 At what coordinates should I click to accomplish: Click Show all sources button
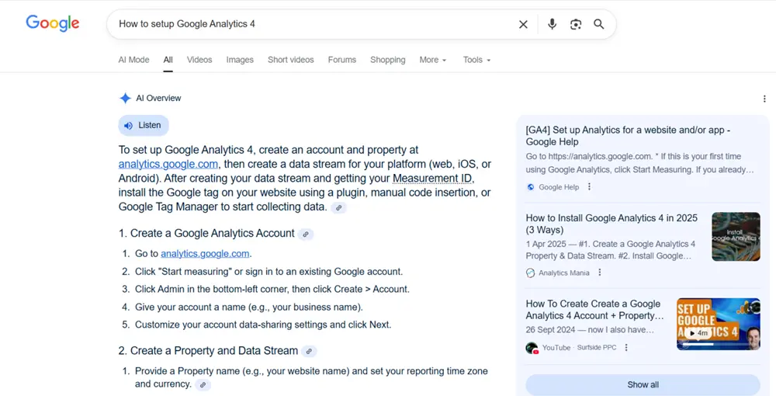(x=643, y=384)
